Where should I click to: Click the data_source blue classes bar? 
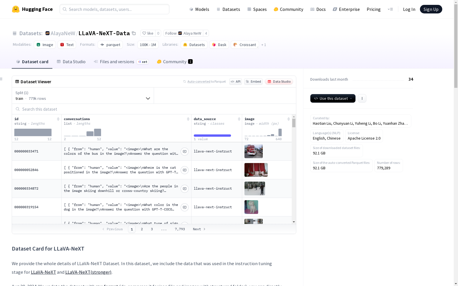tap(212, 136)
